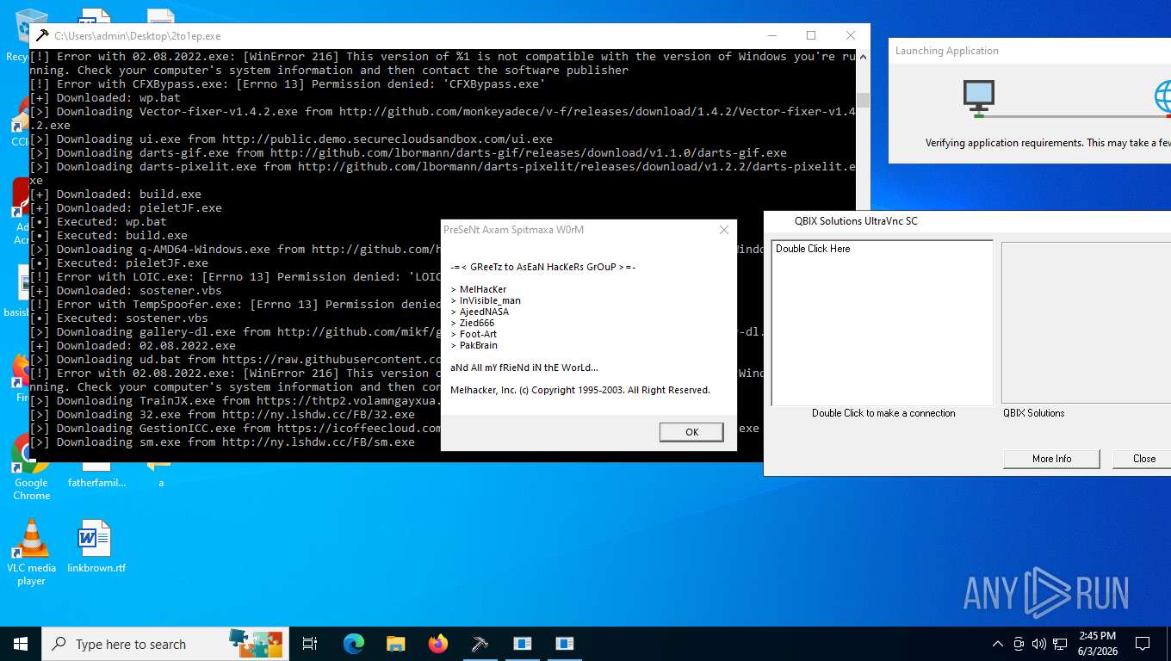Image resolution: width=1171 pixels, height=661 pixels.
Task: Click the 2to1ep.exe console title bar icon
Action: pyautogui.click(x=42, y=36)
